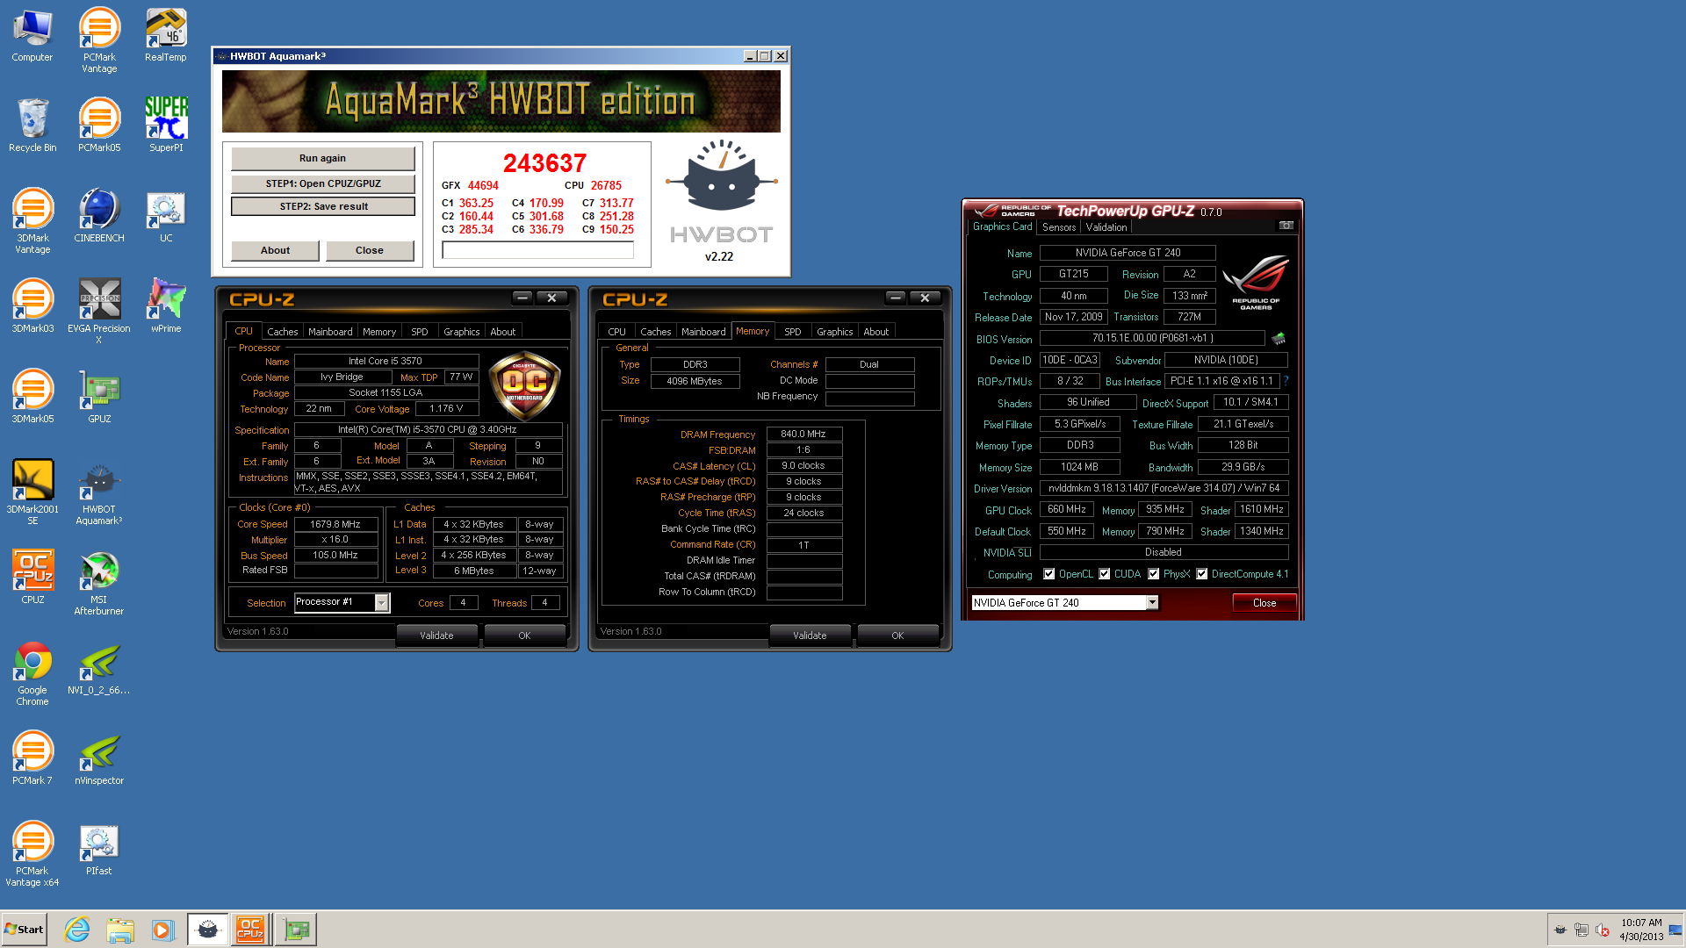Image resolution: width=1686 pixels, height=948 pixels.
Task: Click GPU-Z bus interface question mark
Action: pos(1286,381)
